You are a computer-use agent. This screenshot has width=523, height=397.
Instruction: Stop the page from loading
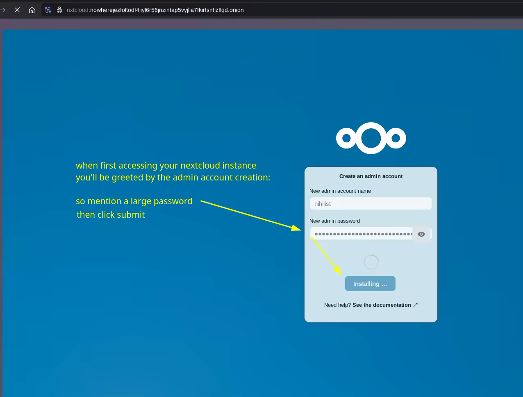[17, 10]
